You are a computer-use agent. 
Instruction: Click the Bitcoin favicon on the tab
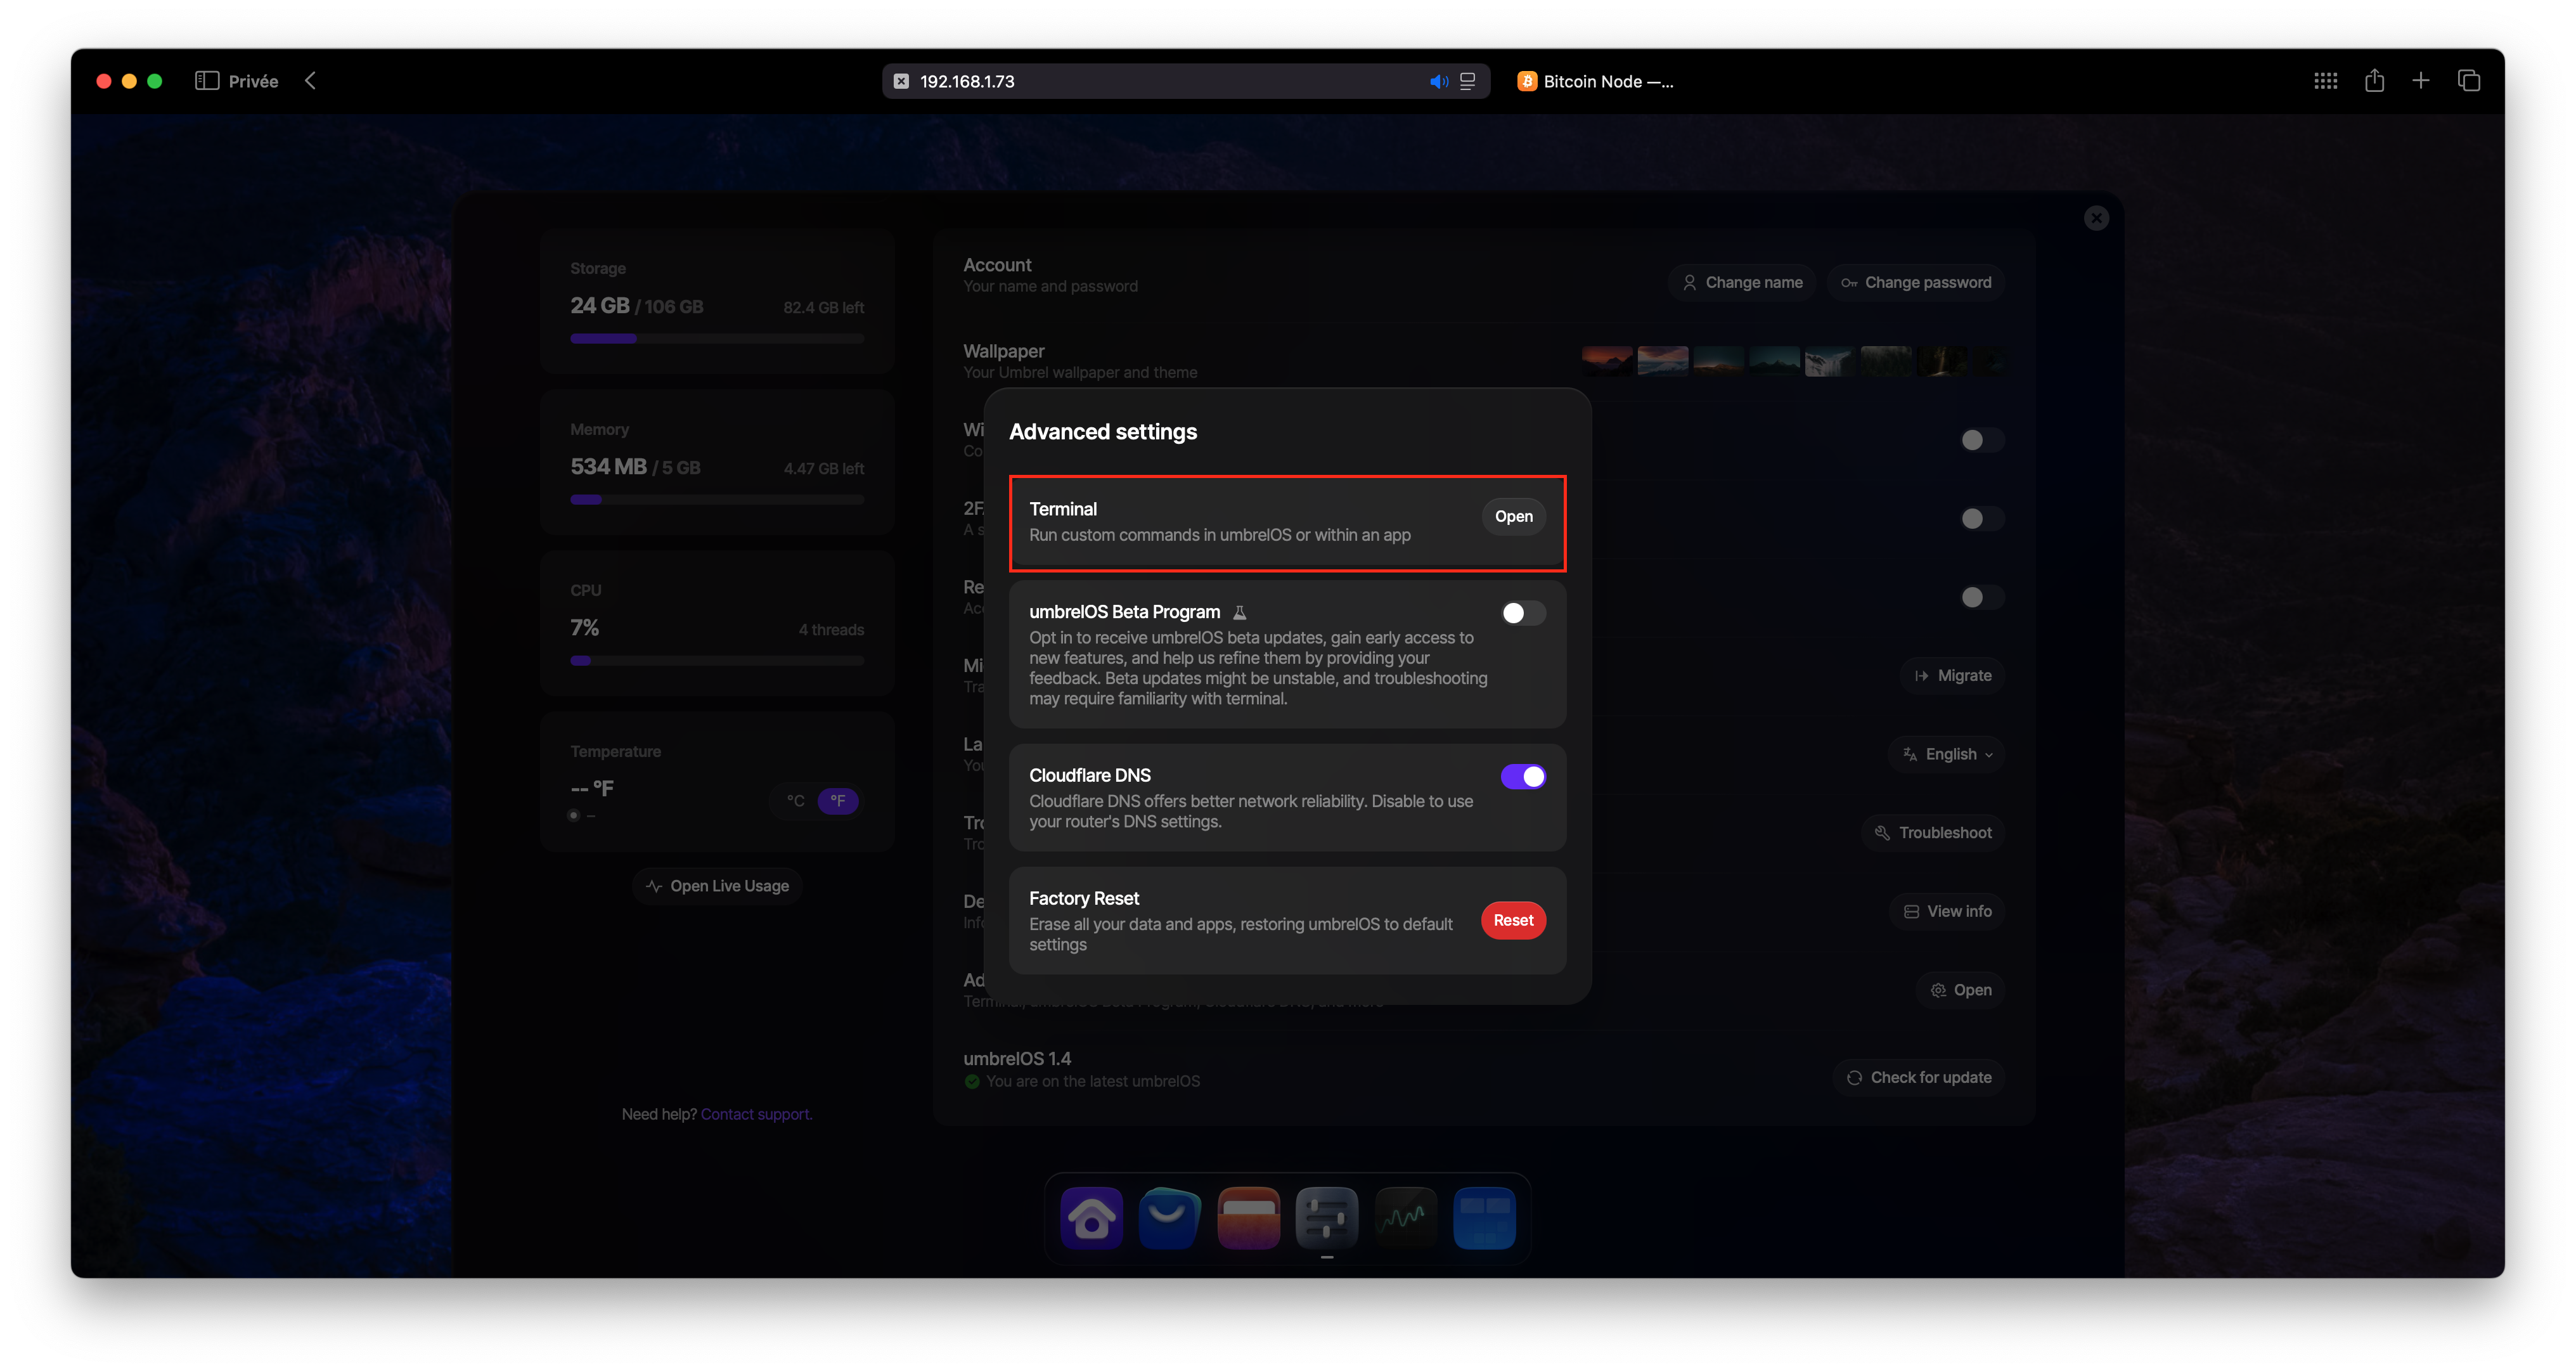point(1526,82)
